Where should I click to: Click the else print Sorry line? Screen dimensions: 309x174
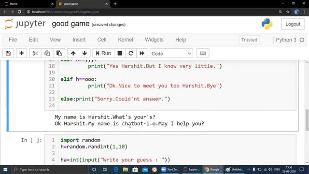[115, 99]
